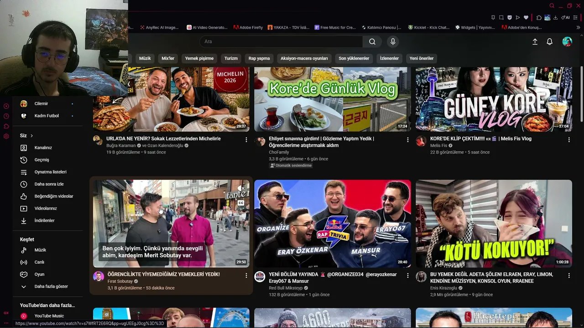
Task: Open Müzik under Keşfet
Action: click(x=48, y=250)
